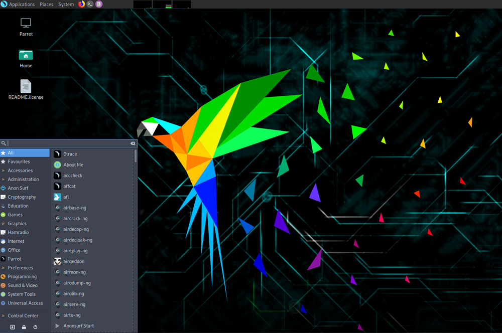The width and height of the screenshot is (502, 333).
Task: Click the lock screen icon
Action: pyautogui.click(x=24, y=327)
